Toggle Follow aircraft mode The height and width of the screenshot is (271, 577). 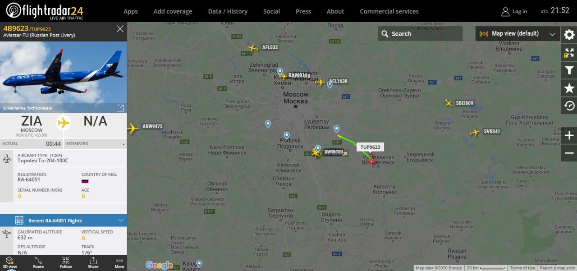[x=65, y=263]
